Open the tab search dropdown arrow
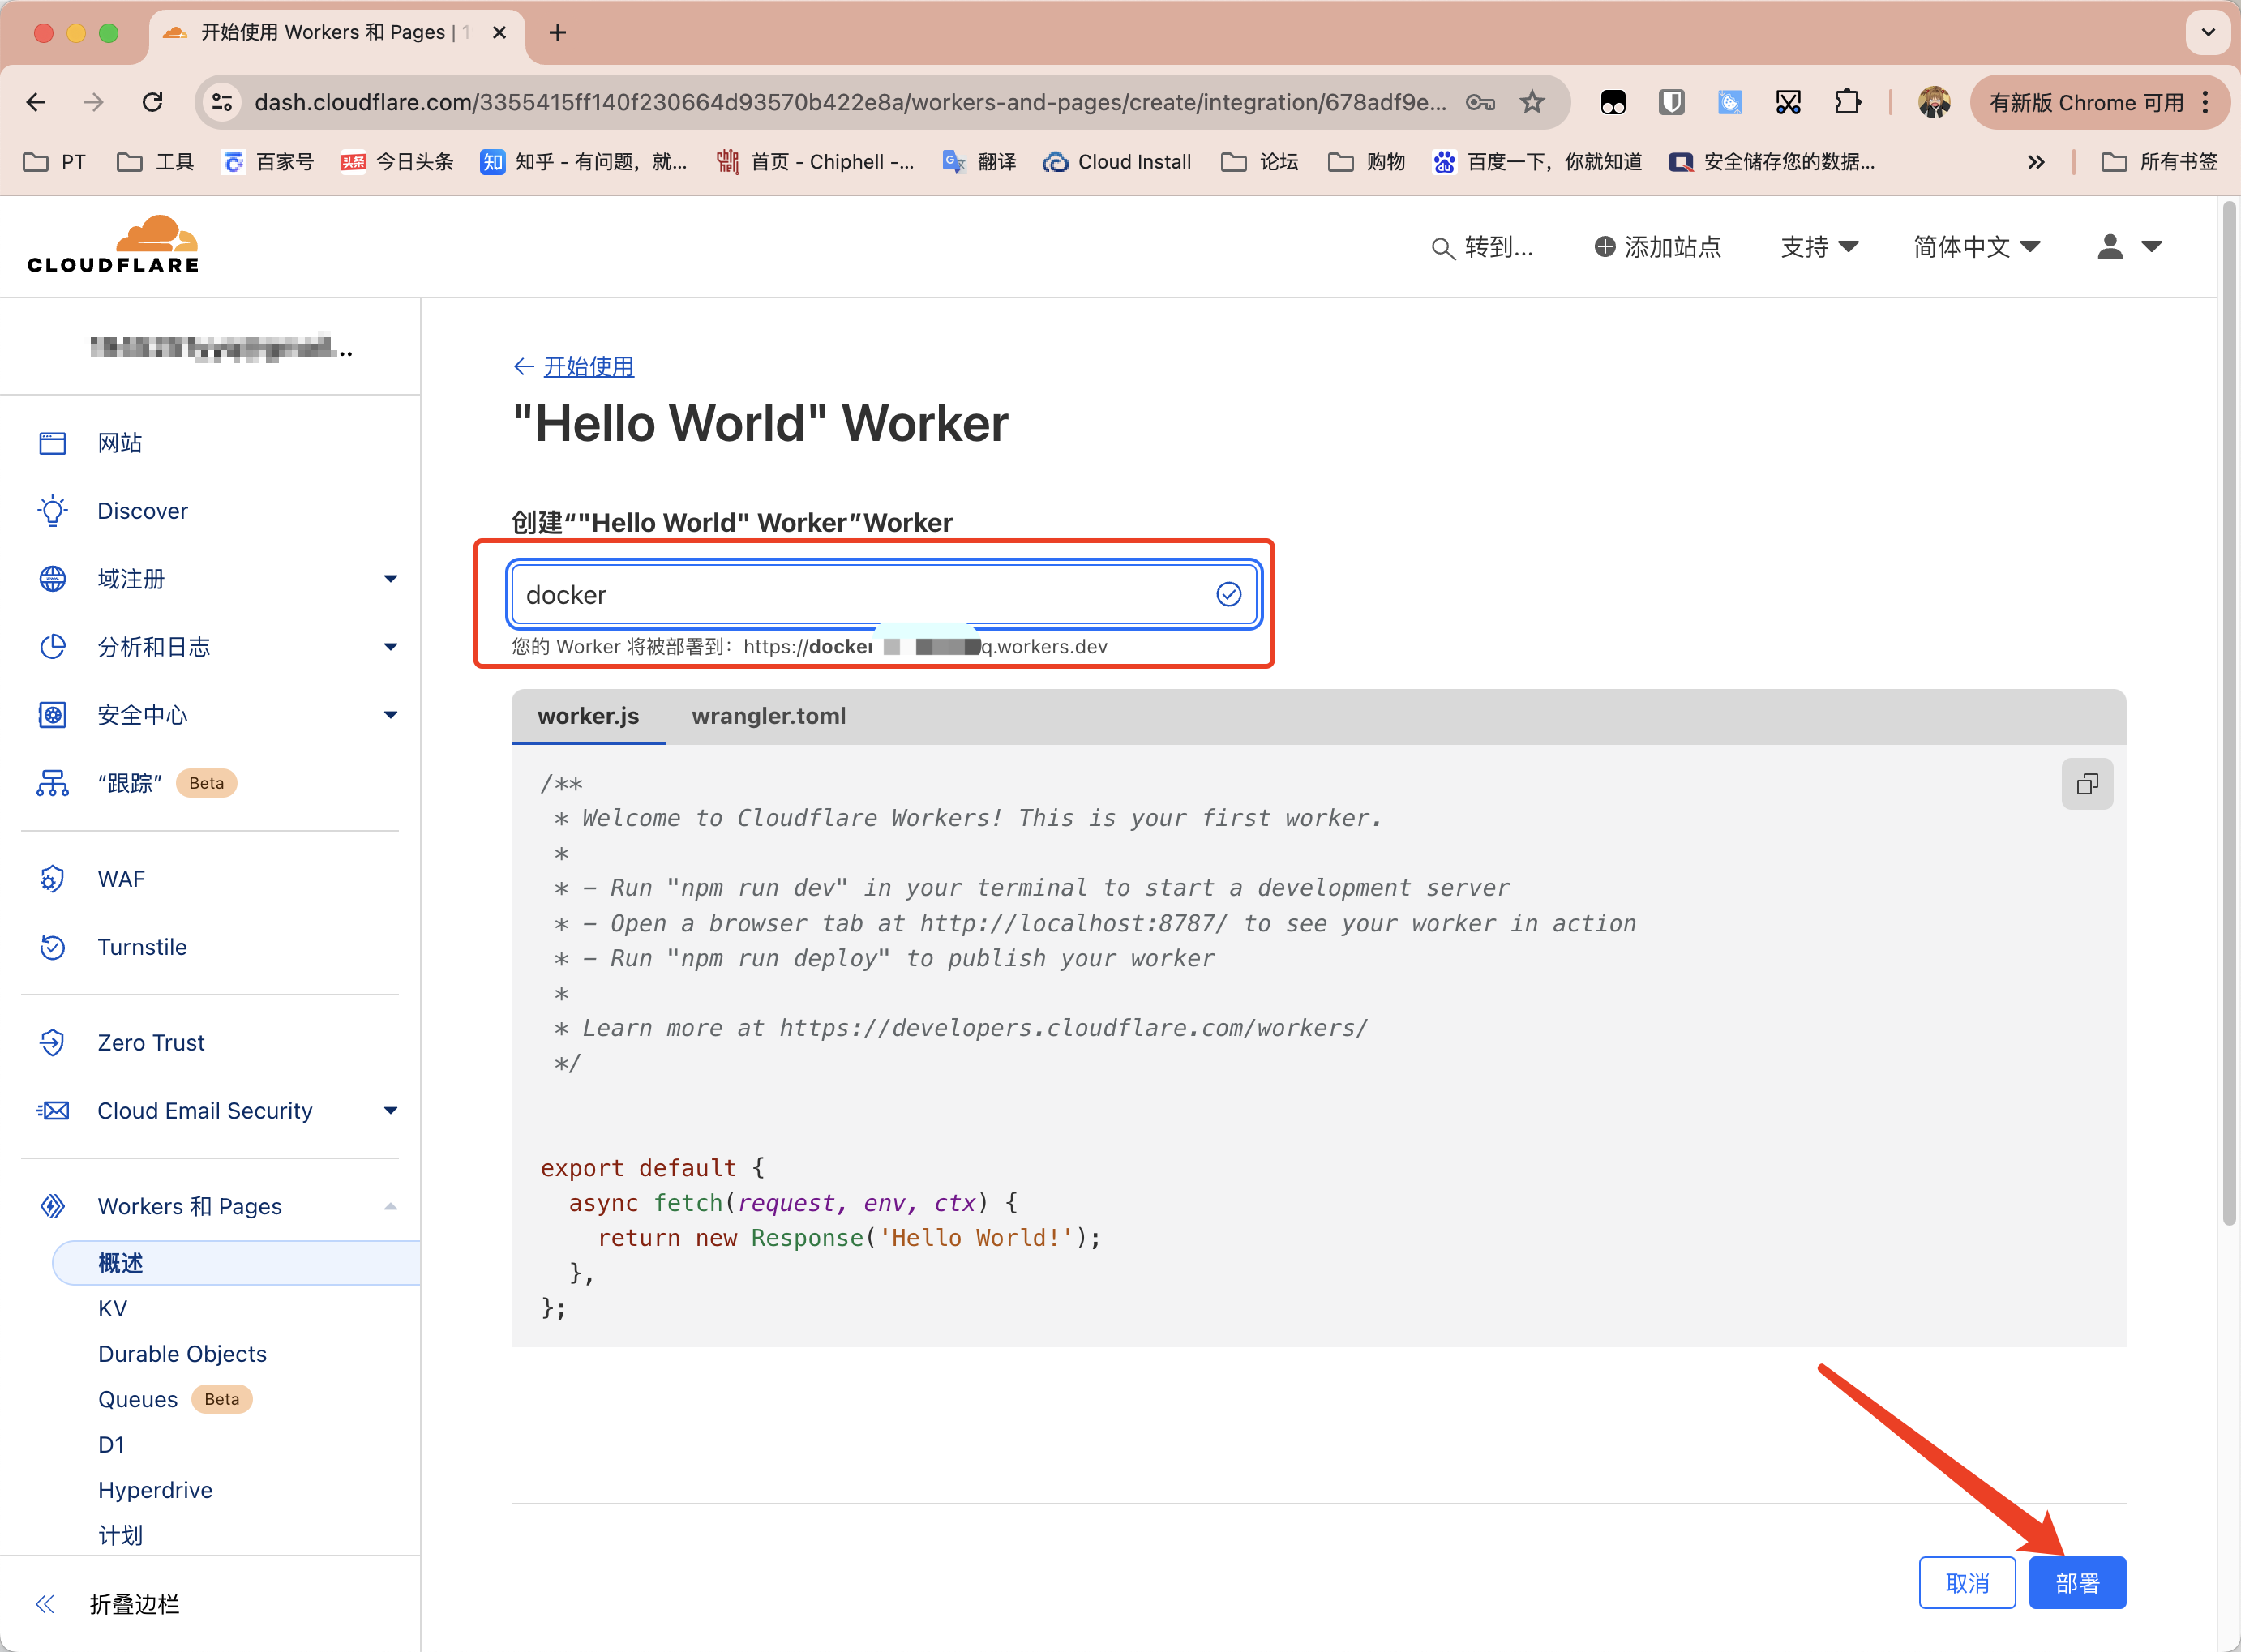Viewport: 2241px width, 1652px height. pos(2208,33)
